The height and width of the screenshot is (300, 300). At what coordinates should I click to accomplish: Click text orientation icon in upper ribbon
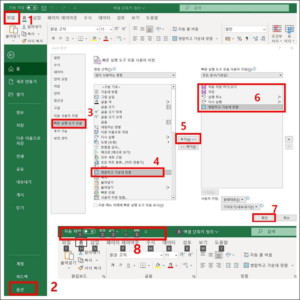point(158,29)
